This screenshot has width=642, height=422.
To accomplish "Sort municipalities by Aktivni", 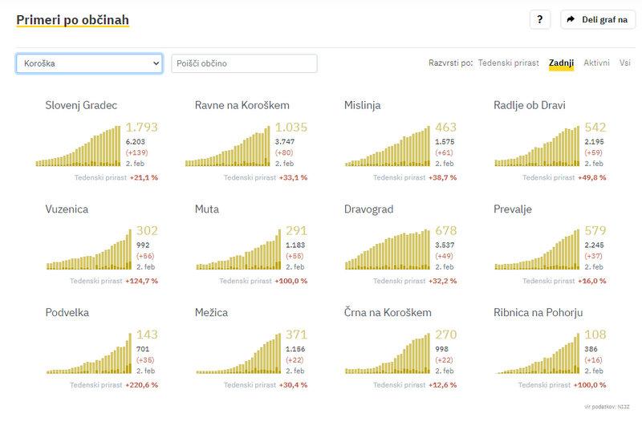I will 596,63.
